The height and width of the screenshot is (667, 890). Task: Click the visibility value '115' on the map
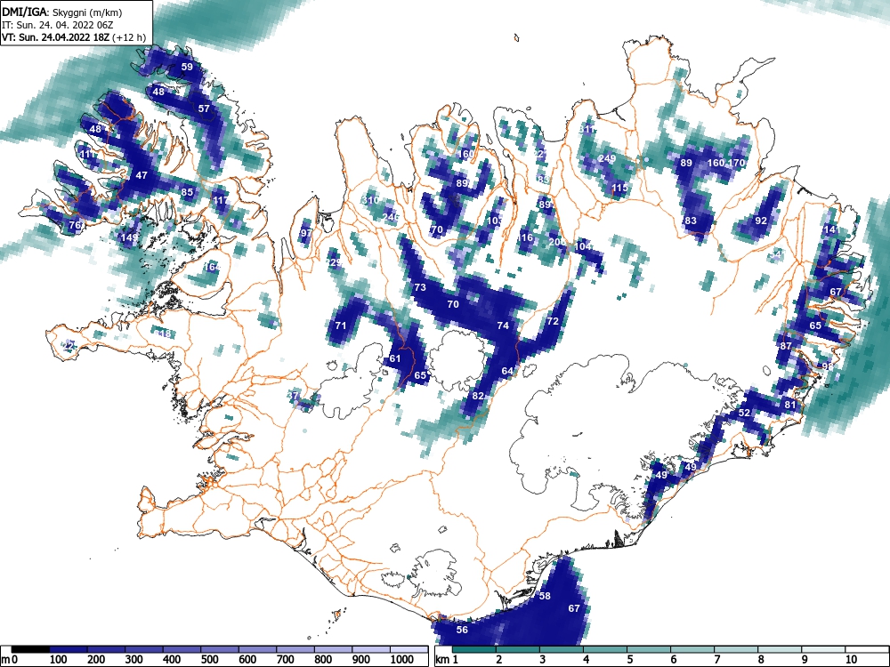[x=619, y=188]
